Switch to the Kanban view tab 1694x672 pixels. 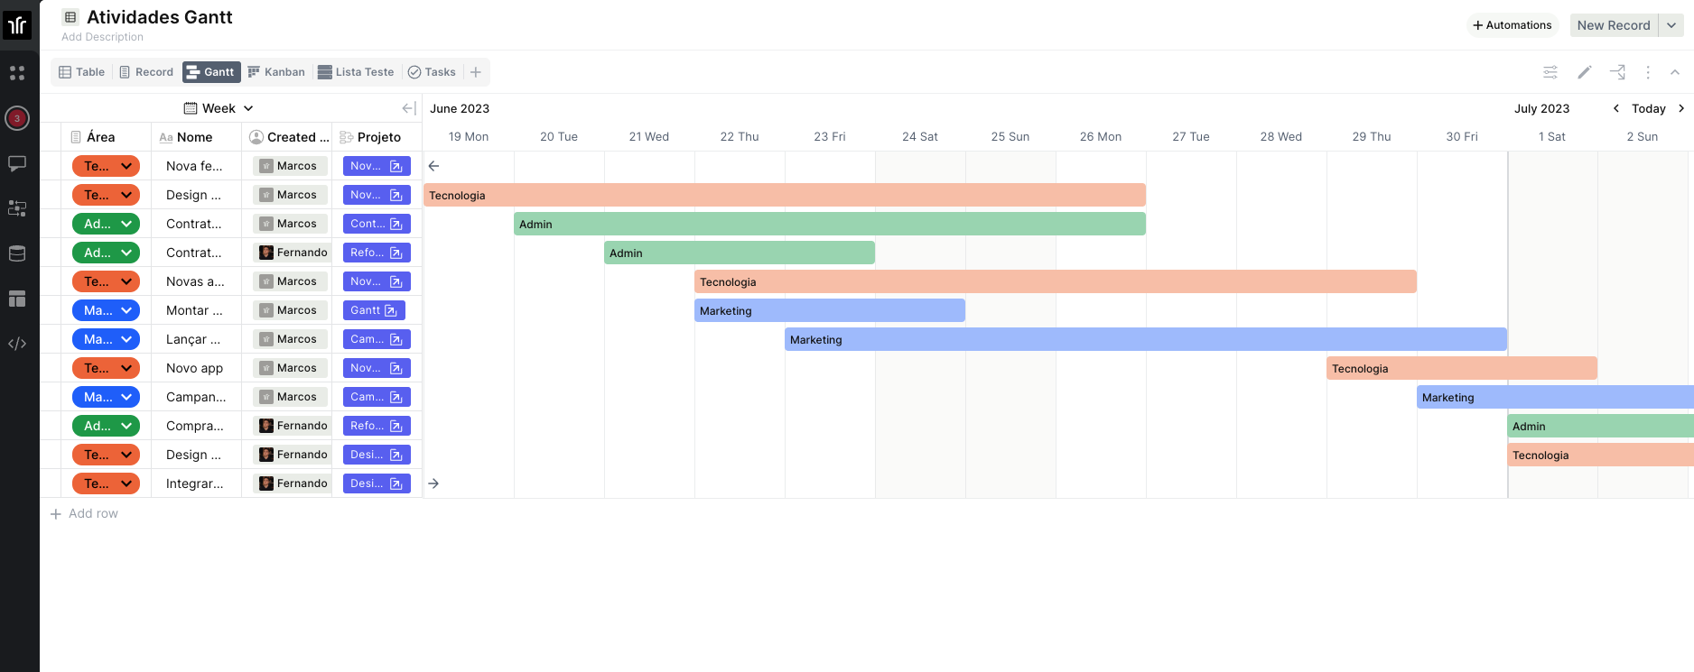(276, 72)
